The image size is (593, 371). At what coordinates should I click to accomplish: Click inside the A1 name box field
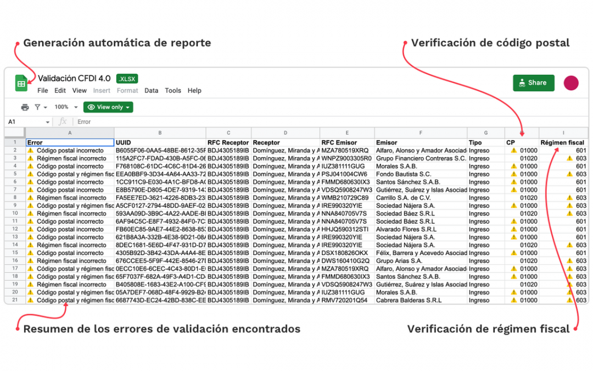tap(22, 121)
